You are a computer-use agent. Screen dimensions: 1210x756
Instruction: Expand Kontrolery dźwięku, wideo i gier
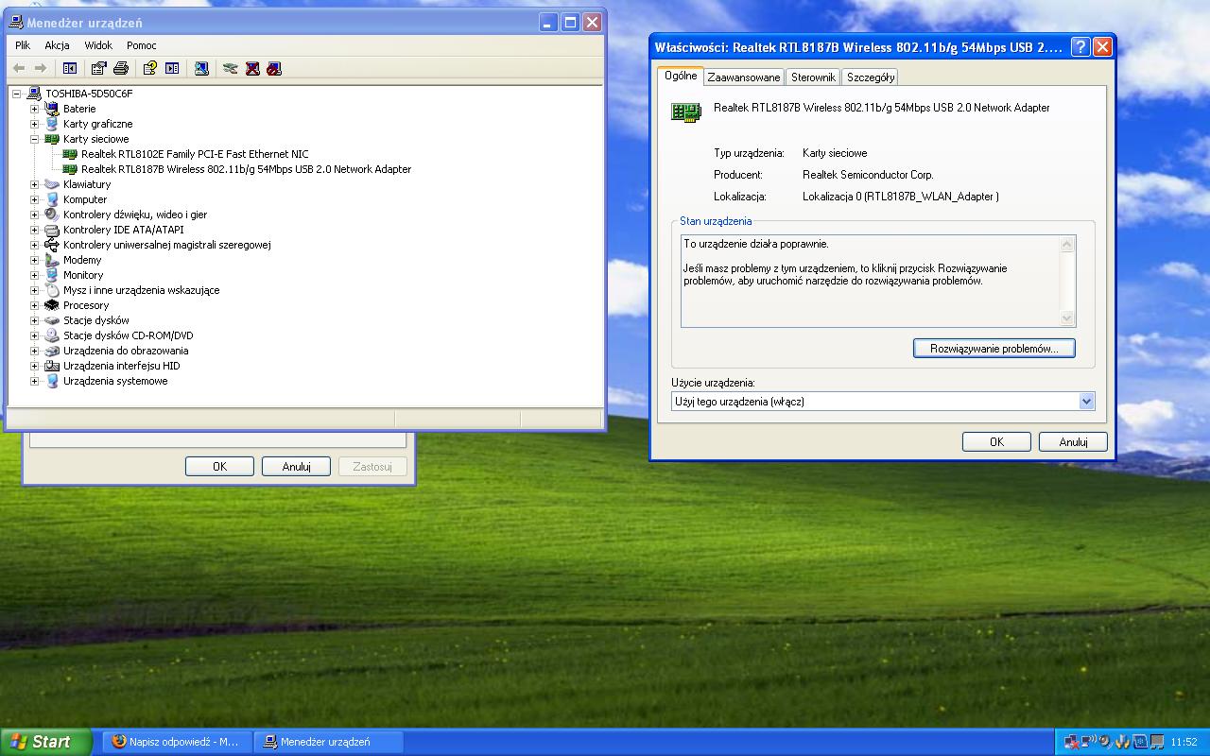[35, 215]
